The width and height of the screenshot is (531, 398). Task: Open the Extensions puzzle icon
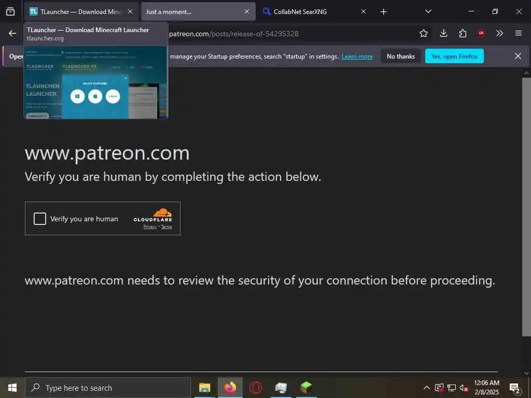(463, 33)
